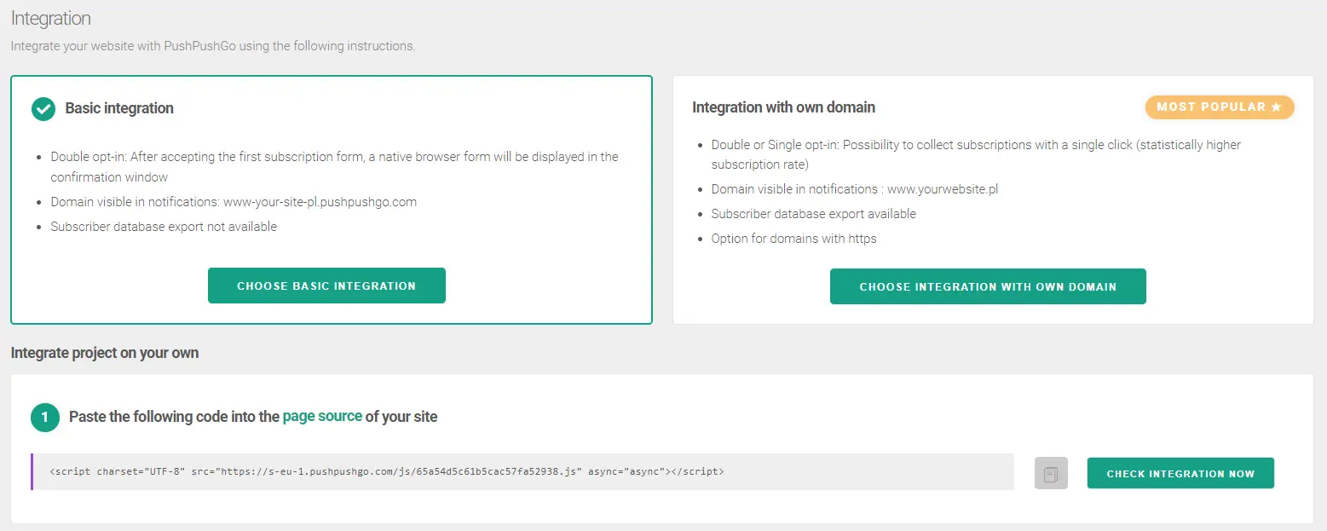Click the Option for domains with https item
The height and width of the screenshot is (531, 1327).
coord(793,239)
